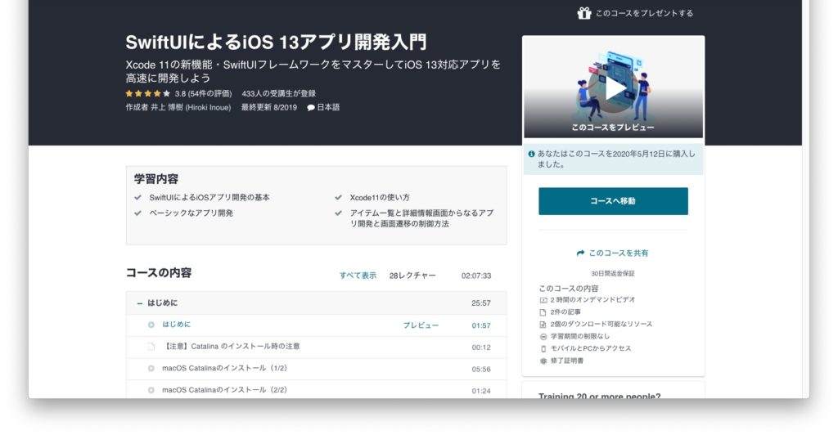Click the checkmark beside アイテム一覧と詳細情報画面
The width and height of the screenshot is (838, 435).
coord(338,213)
